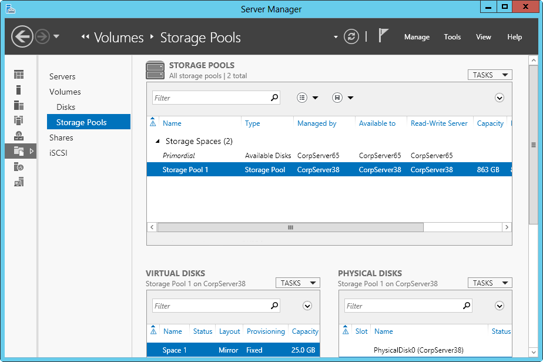
Task: Select the Primordial pool row
Action: (329, 156)
